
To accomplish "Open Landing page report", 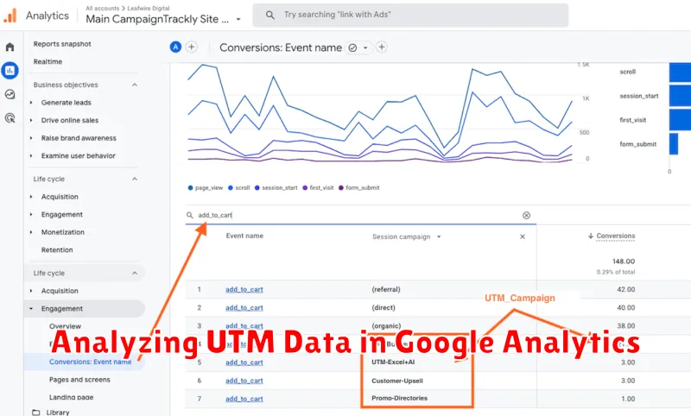I will pyautogui.click(x=72, y=397).
